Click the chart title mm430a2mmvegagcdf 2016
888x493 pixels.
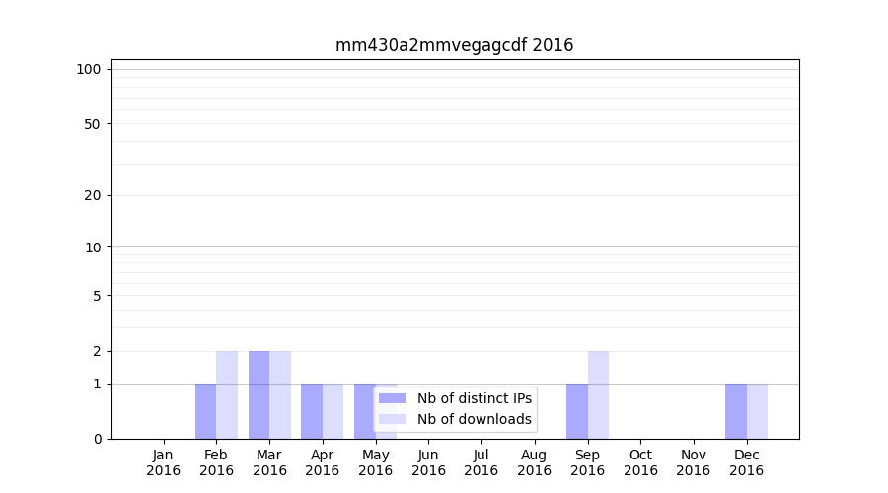[454, 45]
